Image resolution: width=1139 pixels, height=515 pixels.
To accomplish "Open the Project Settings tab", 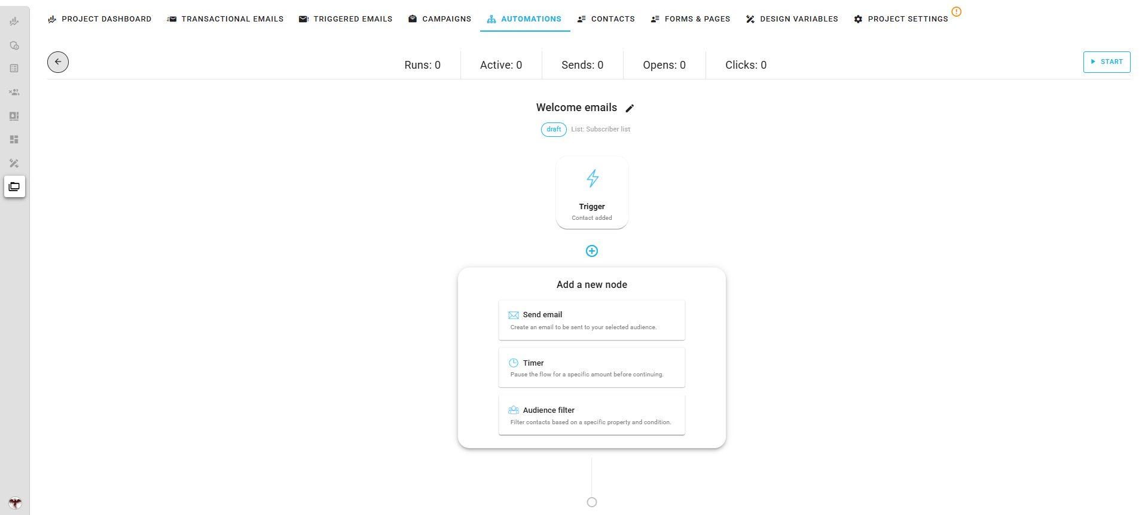I will click(x=900, y=19).
